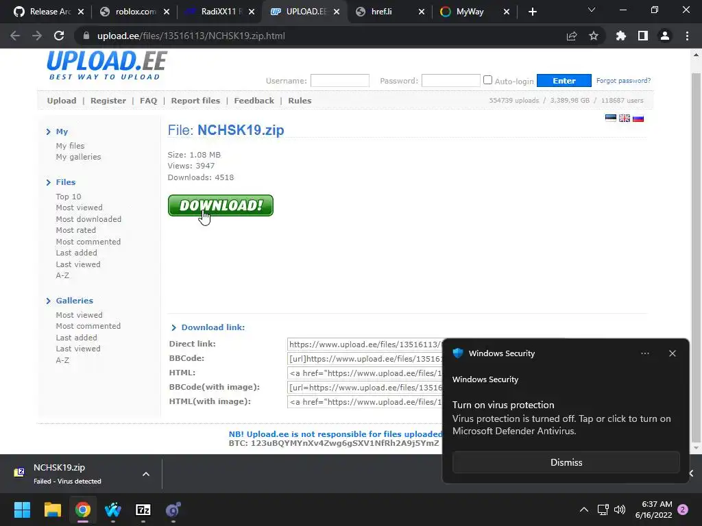Open the Top 10 files link

pyautogui.click(x=69, y=197)
